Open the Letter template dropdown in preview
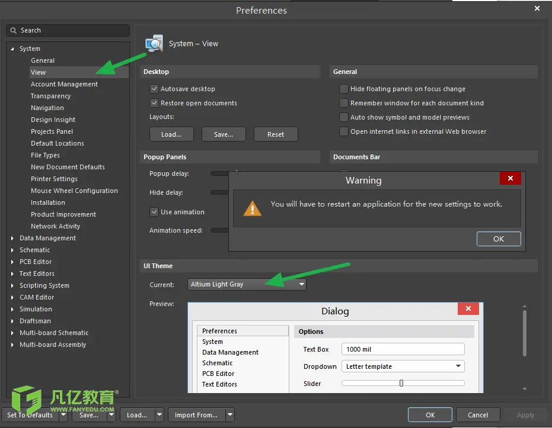Image resolution: width=552 pixels, height=428 pixels. 403,366
